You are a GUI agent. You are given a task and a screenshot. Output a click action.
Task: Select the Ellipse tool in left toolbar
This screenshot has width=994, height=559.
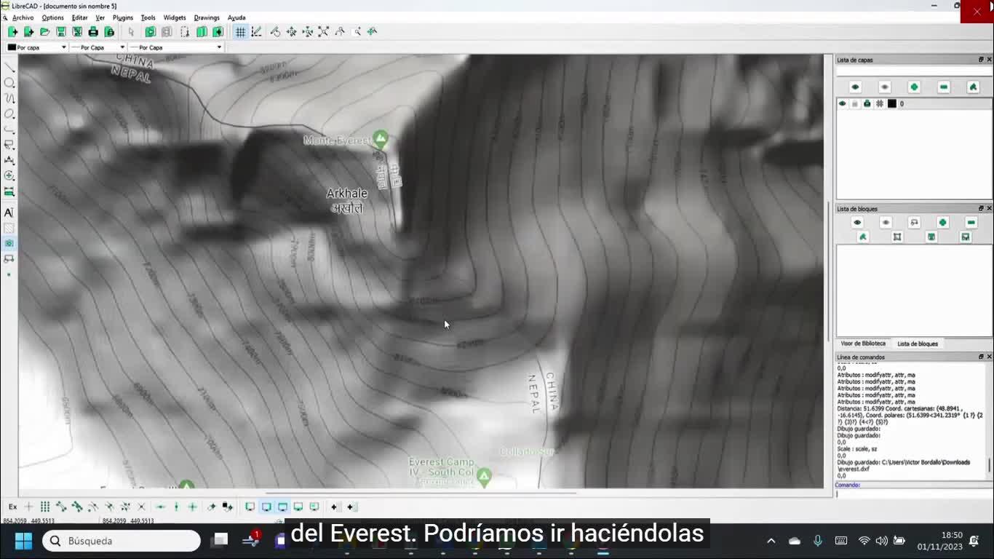(x=9, y=114)
